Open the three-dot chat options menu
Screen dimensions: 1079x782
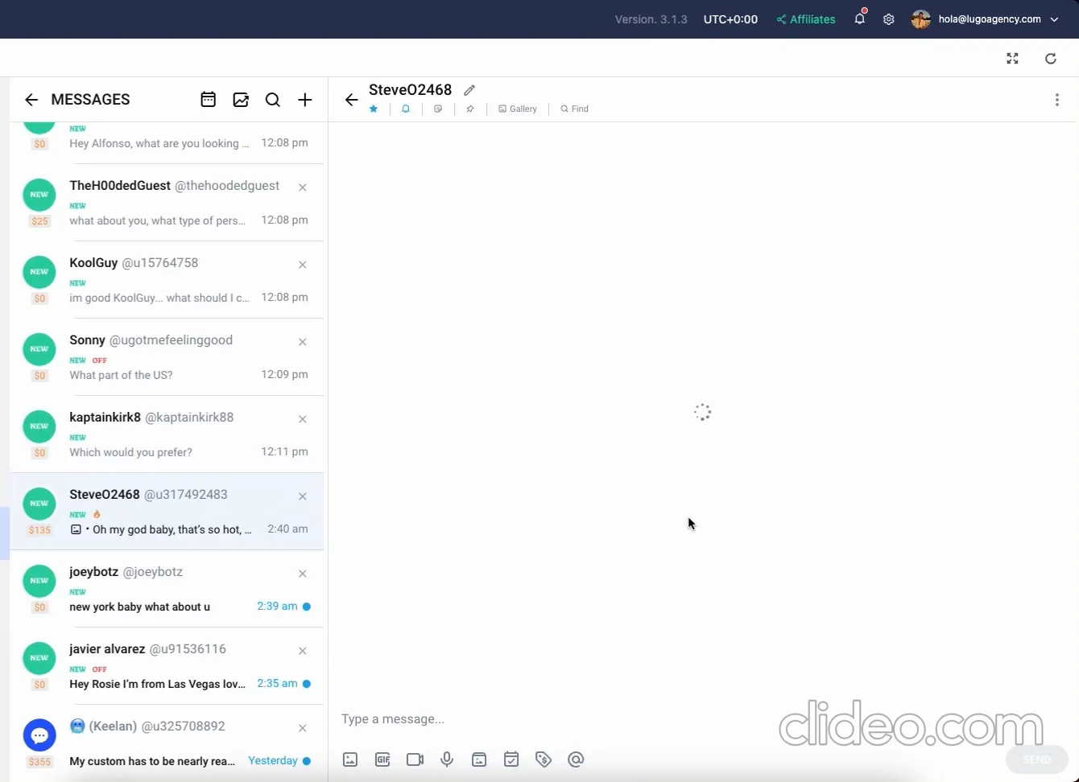(x=1057, y=100)
